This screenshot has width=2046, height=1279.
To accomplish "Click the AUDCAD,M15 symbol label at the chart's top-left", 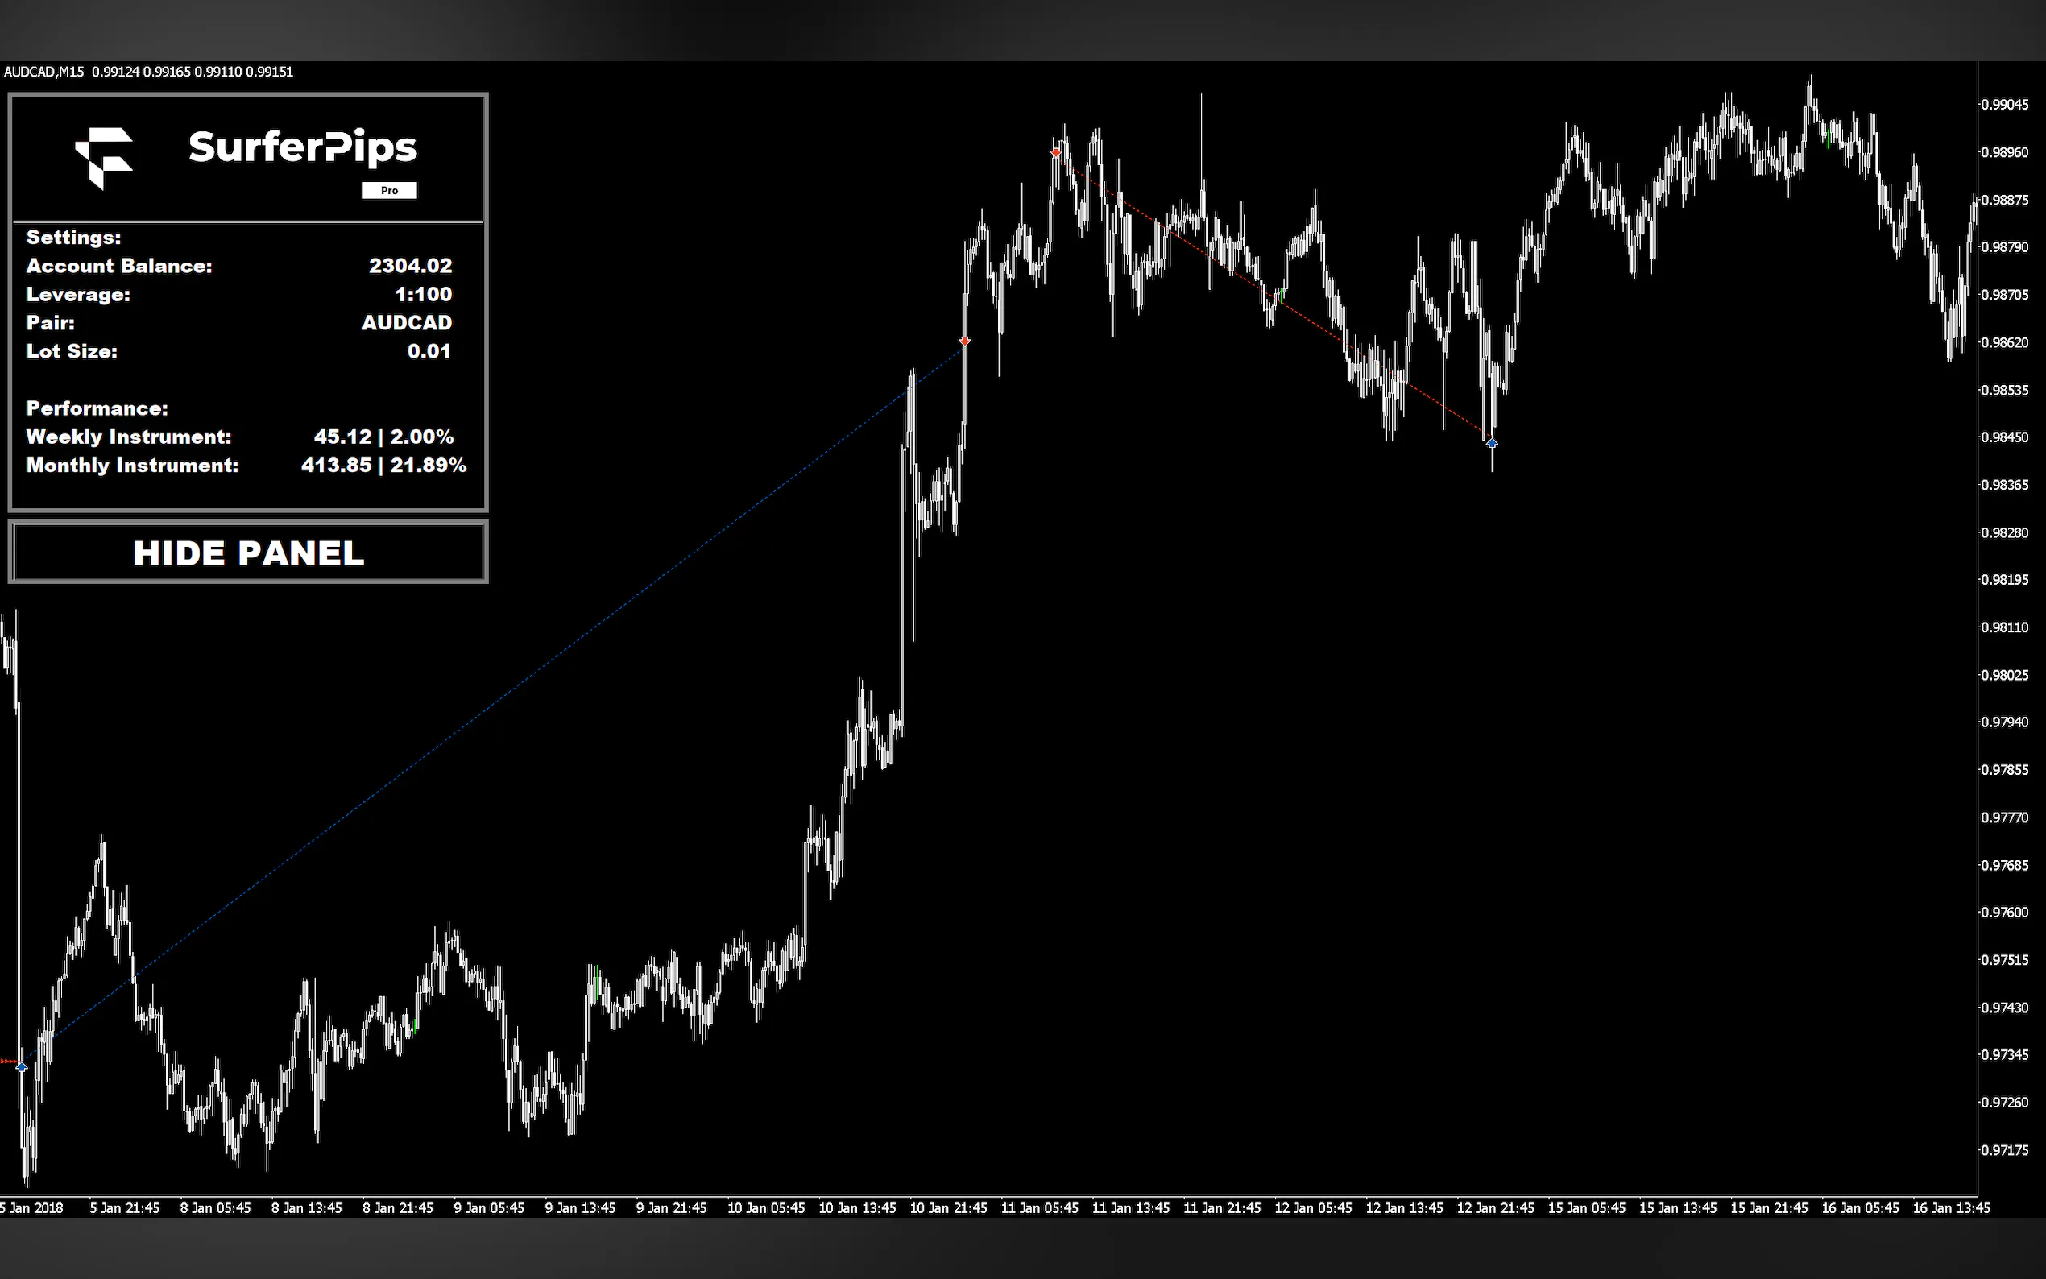I will tap(44, 72).
